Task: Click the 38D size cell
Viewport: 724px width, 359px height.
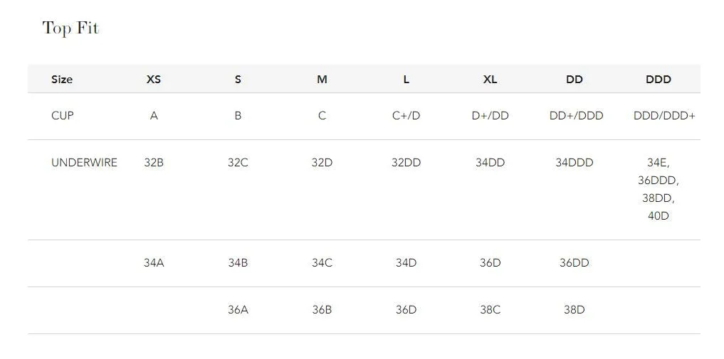Action: coord(574,310)
